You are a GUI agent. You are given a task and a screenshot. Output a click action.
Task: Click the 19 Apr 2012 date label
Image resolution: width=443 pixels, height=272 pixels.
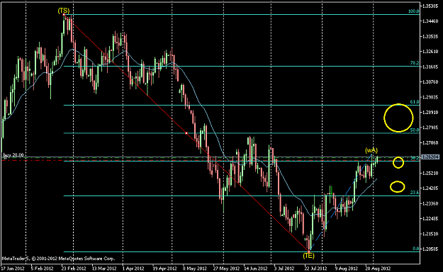click(164, 268)
